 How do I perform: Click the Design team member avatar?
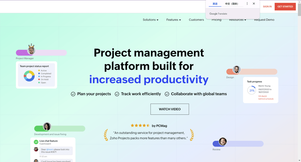click(237, 70)
